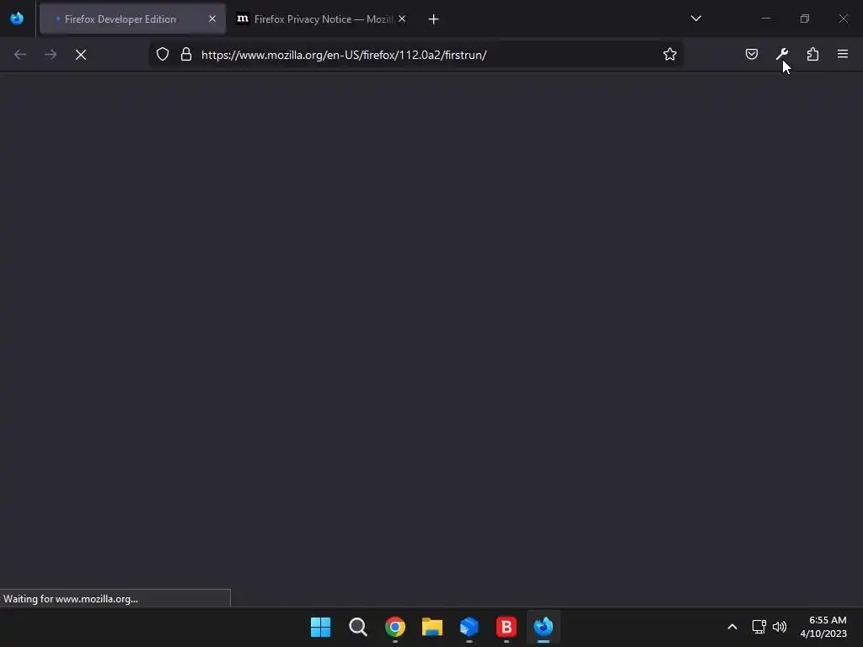Click the Firefox View icon in tab bar
Screen dimensions: 863x647
(17, 19)
